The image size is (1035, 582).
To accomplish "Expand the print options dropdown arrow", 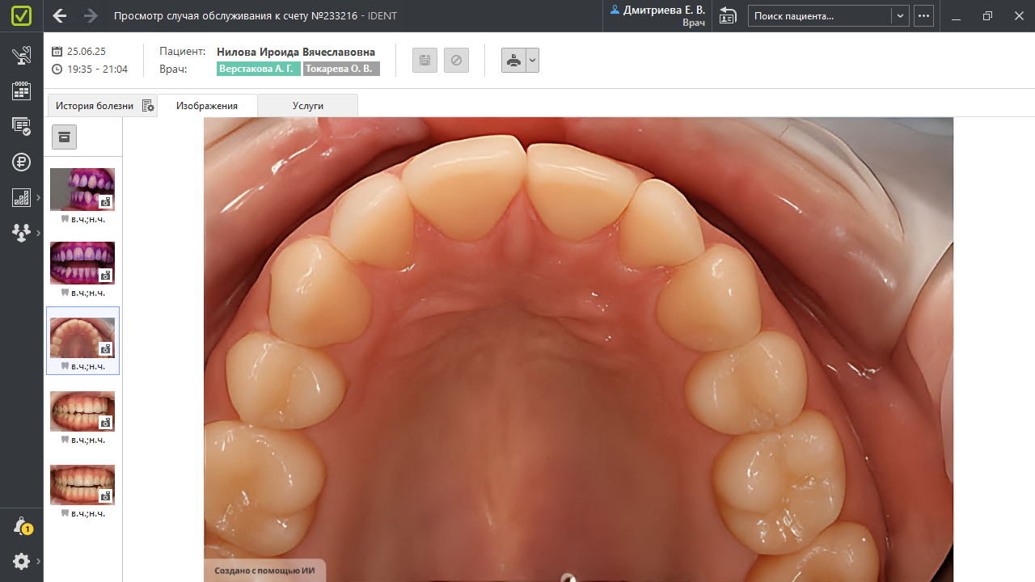I will [x=532, y=61].
